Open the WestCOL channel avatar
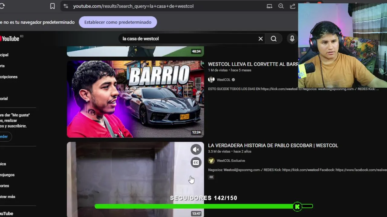Screen dimensions: 387x217 click(211, 80)
